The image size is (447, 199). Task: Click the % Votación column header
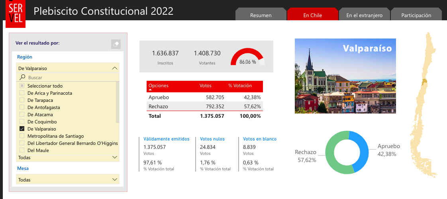tap(240, 86)
